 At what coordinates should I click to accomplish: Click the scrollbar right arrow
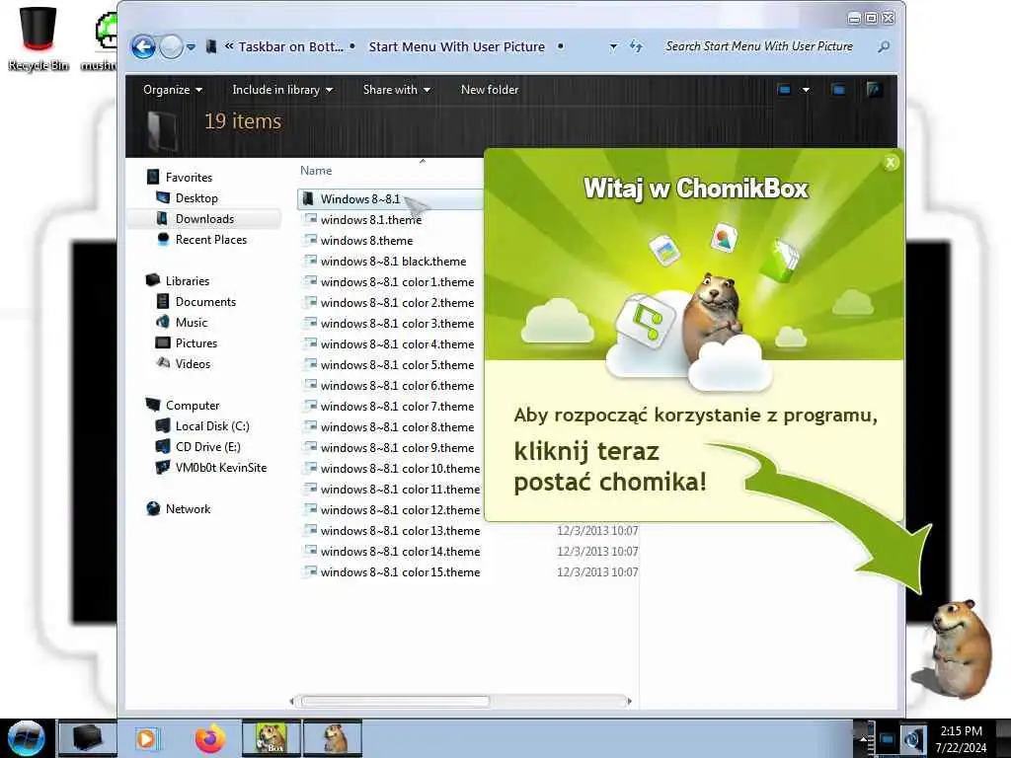pos(629,701)
